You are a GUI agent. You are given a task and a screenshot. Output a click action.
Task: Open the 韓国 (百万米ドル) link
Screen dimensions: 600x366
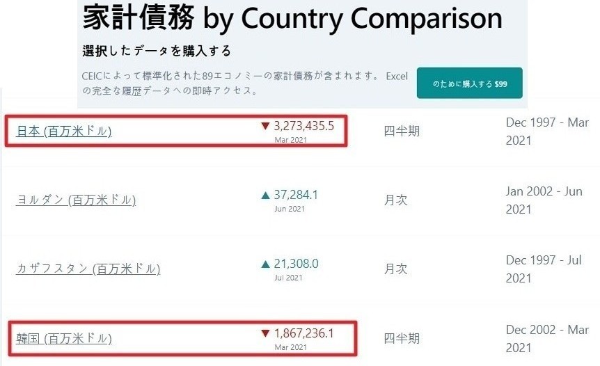point(63,339)
